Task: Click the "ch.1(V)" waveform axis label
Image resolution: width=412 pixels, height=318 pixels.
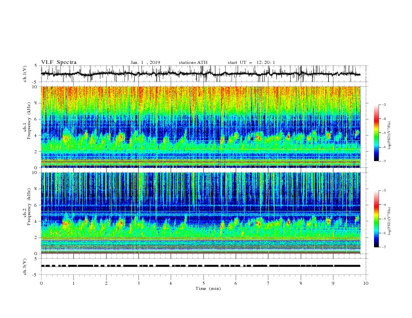Action: tap(25, 74)
